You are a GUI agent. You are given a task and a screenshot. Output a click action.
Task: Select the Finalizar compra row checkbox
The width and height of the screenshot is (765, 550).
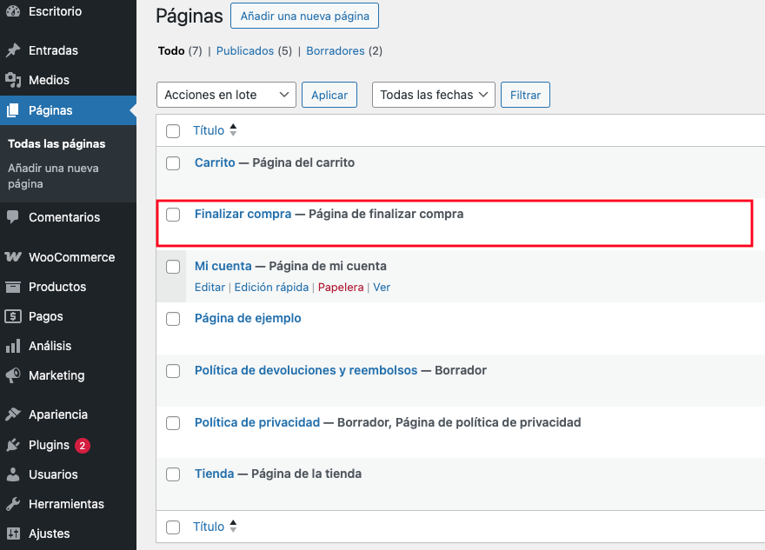click(x=173, y=215)
